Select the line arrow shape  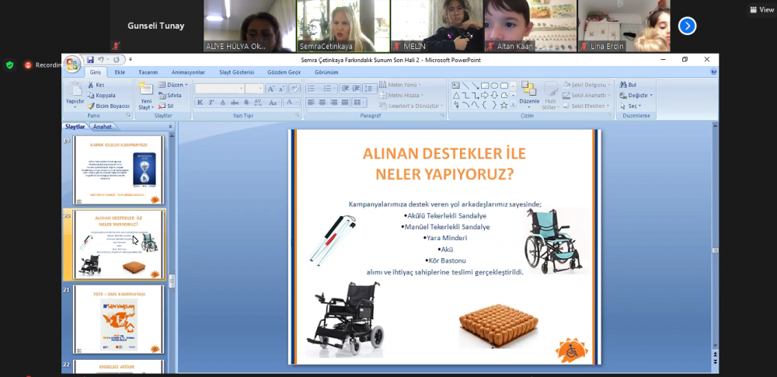pos(476,86)
